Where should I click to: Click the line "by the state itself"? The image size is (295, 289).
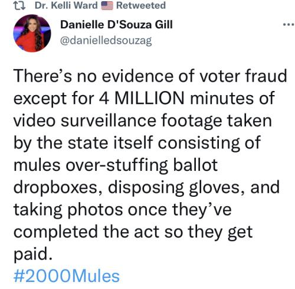83,142
